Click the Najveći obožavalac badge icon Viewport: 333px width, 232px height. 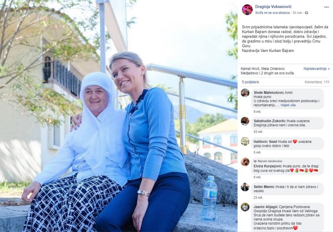[x=255, y=161]
